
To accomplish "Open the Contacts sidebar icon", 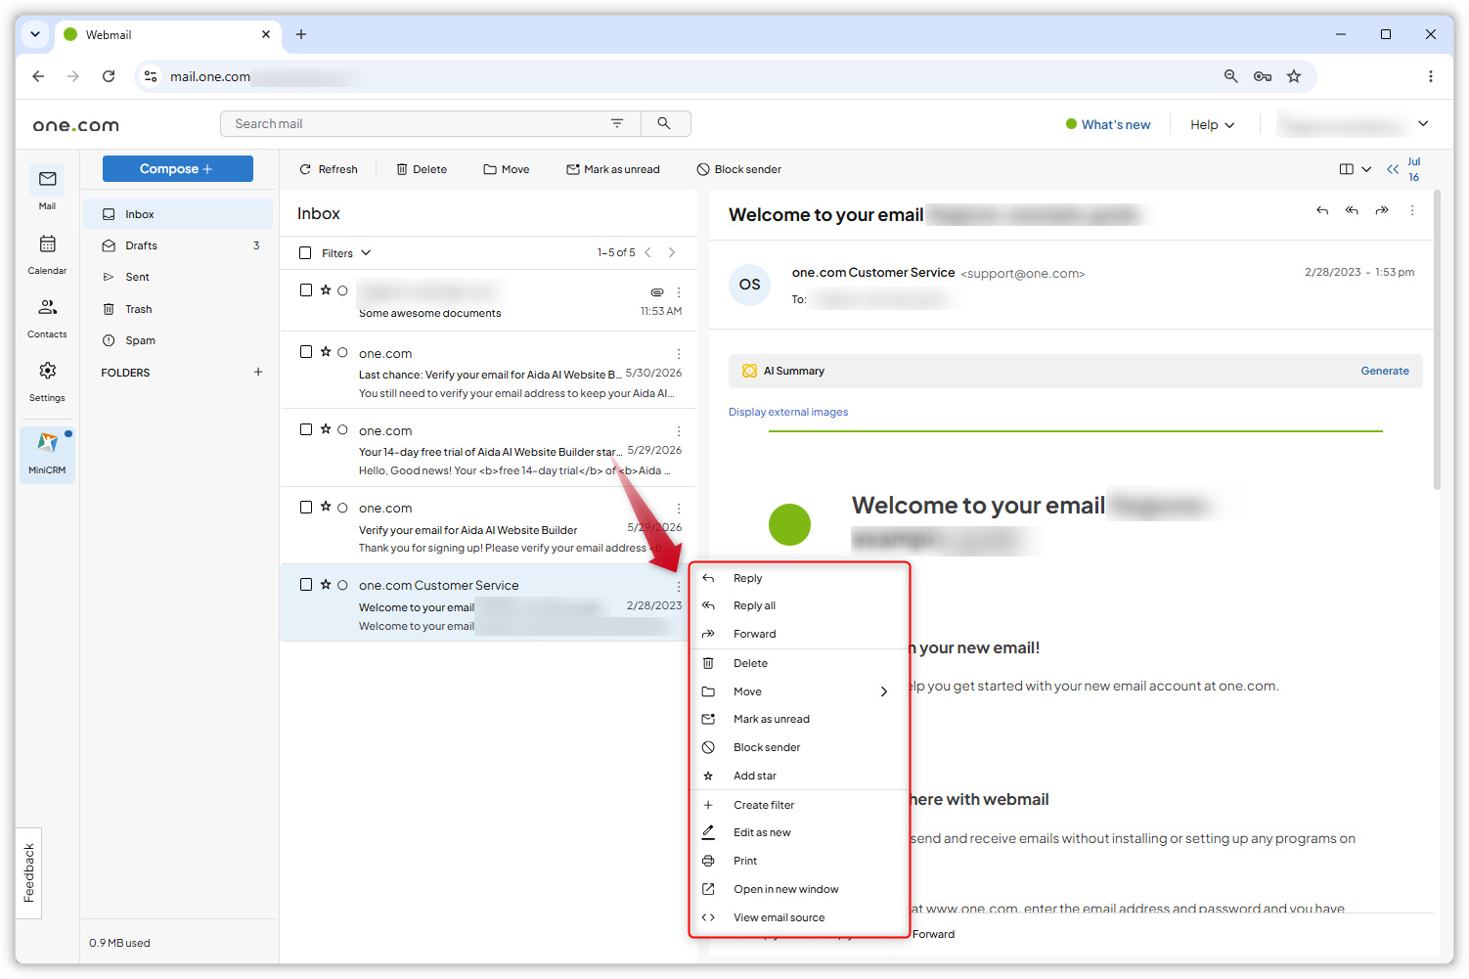I will [47, 317].
